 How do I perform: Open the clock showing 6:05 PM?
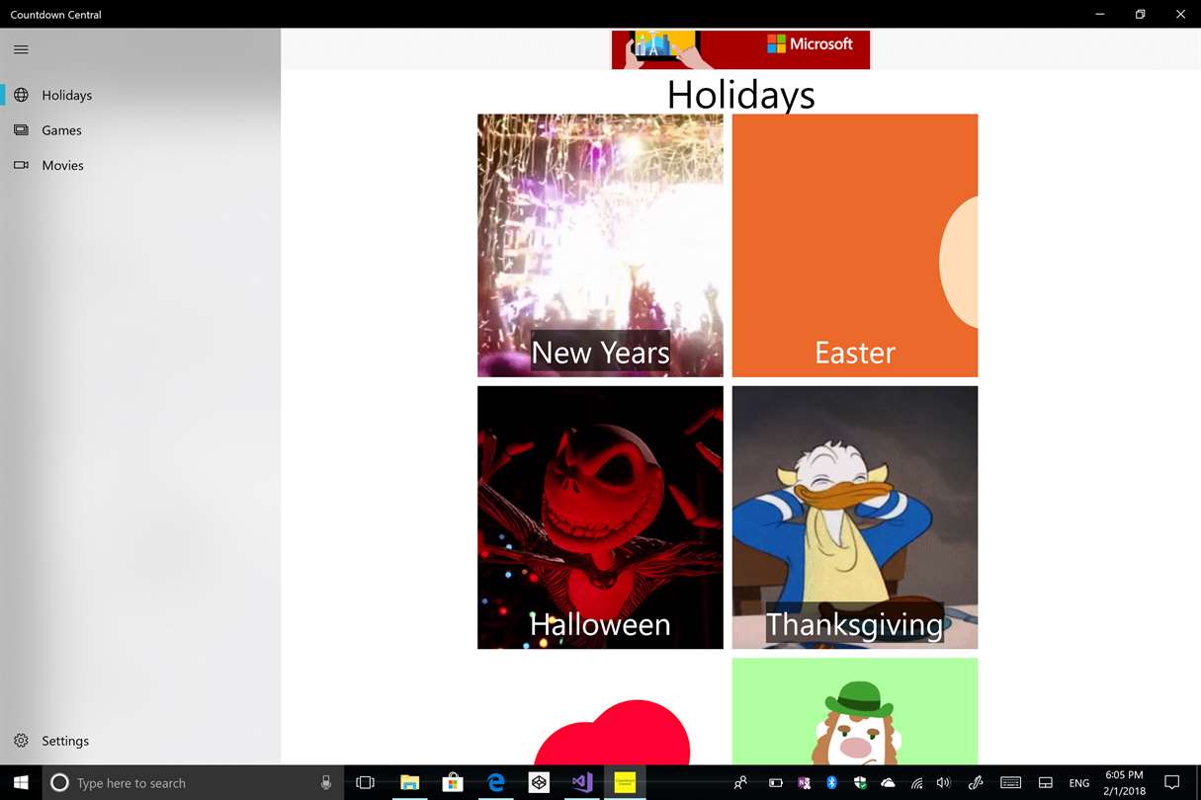1123,782
